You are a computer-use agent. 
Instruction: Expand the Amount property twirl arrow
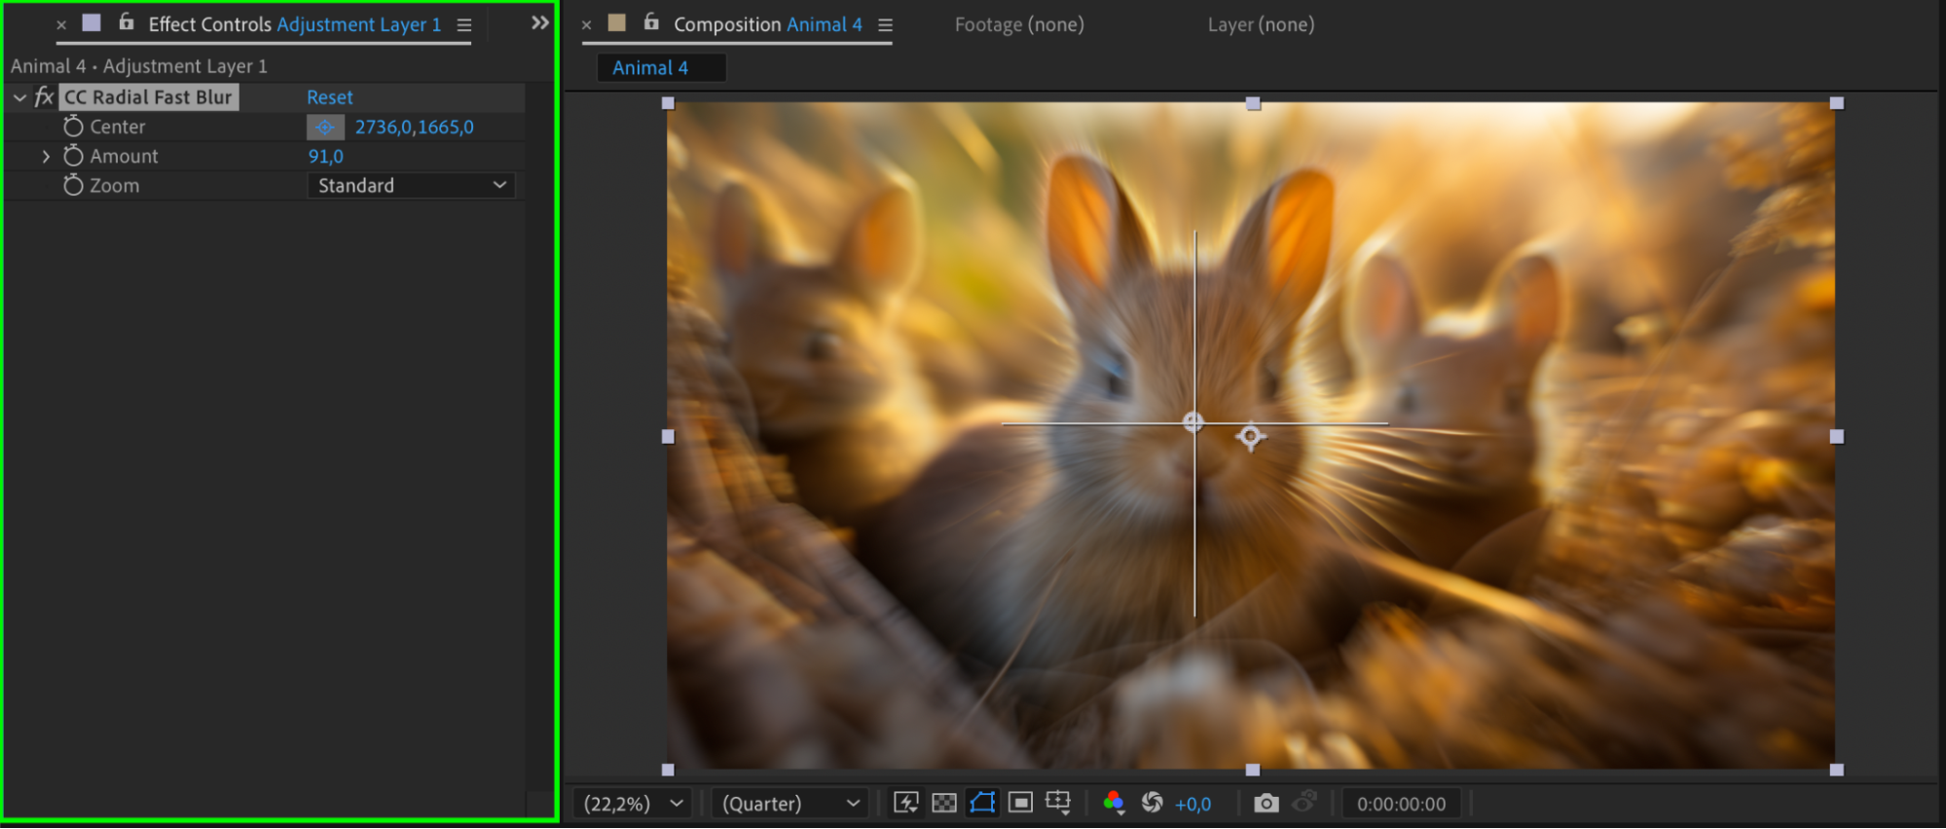46,156
